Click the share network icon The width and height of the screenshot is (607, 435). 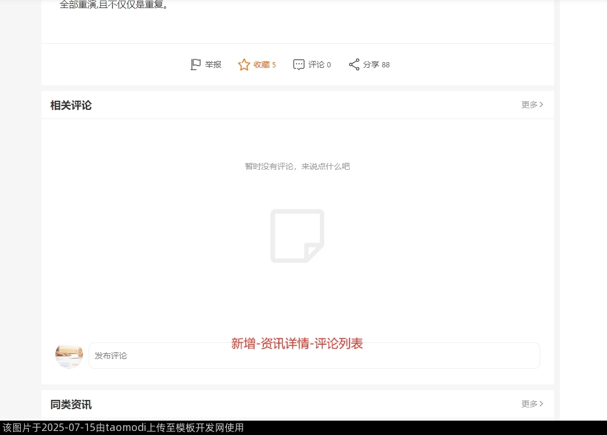[354, 64]
